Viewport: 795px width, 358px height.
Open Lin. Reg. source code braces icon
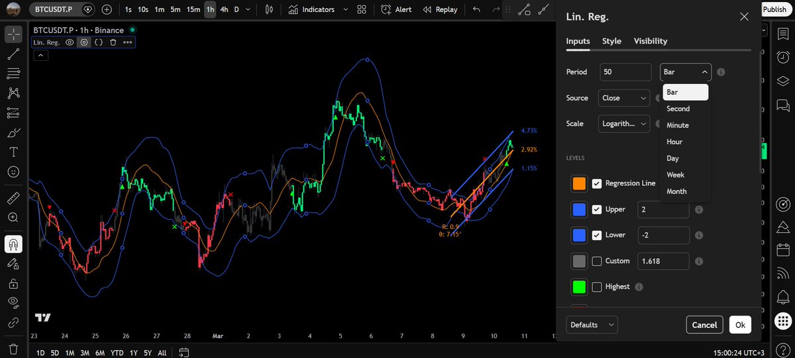click(x=99, y=42)
